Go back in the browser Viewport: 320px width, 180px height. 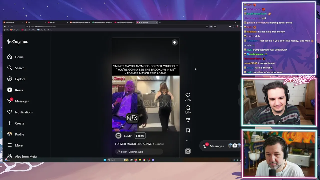[5, 26]
